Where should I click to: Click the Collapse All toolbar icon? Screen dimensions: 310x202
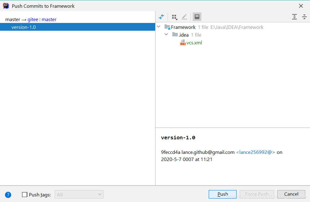click(304, 17)
